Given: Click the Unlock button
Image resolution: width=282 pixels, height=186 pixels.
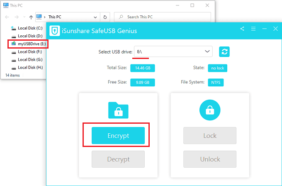Looking at the screenshot, I should 210,159.
